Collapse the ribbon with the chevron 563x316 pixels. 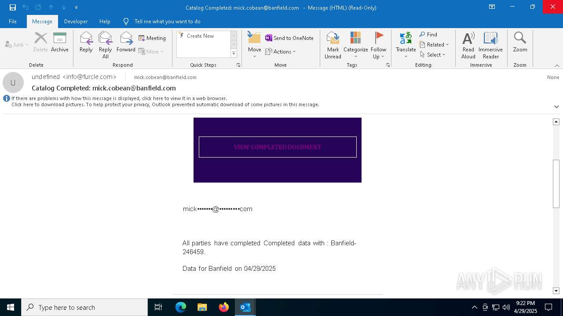(x=557, y=65)
